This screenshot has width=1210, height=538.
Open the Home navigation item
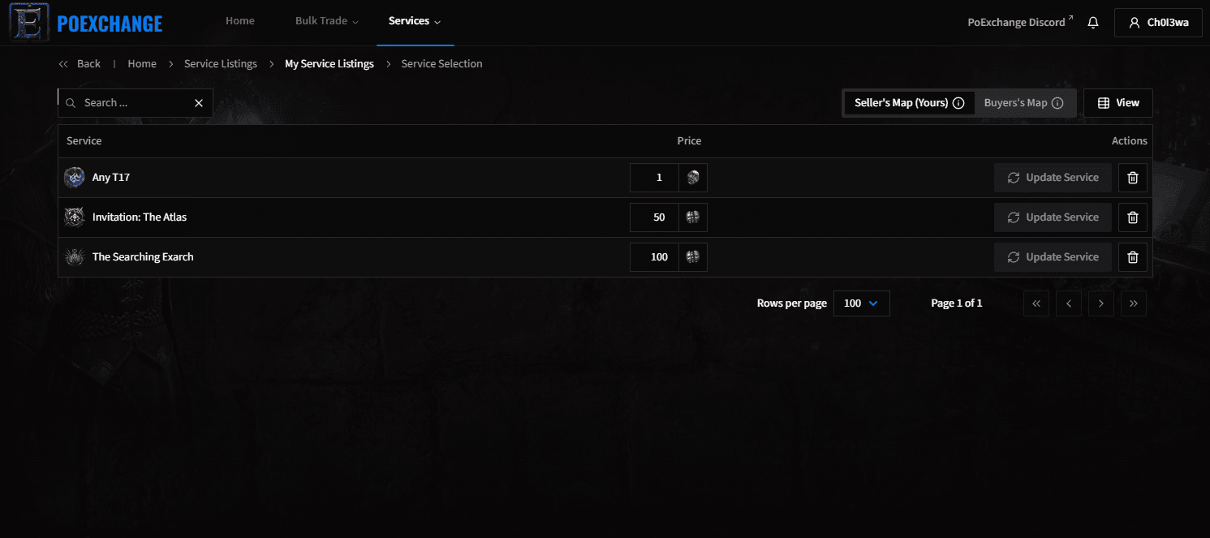(x=240, y=21)
